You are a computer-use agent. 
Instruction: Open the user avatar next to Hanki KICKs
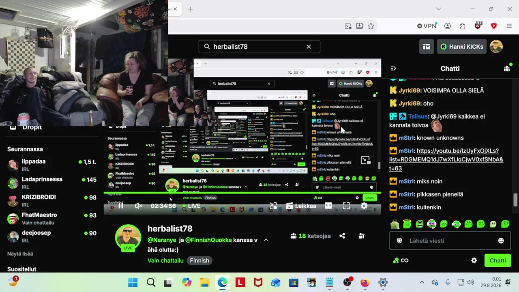496,47
